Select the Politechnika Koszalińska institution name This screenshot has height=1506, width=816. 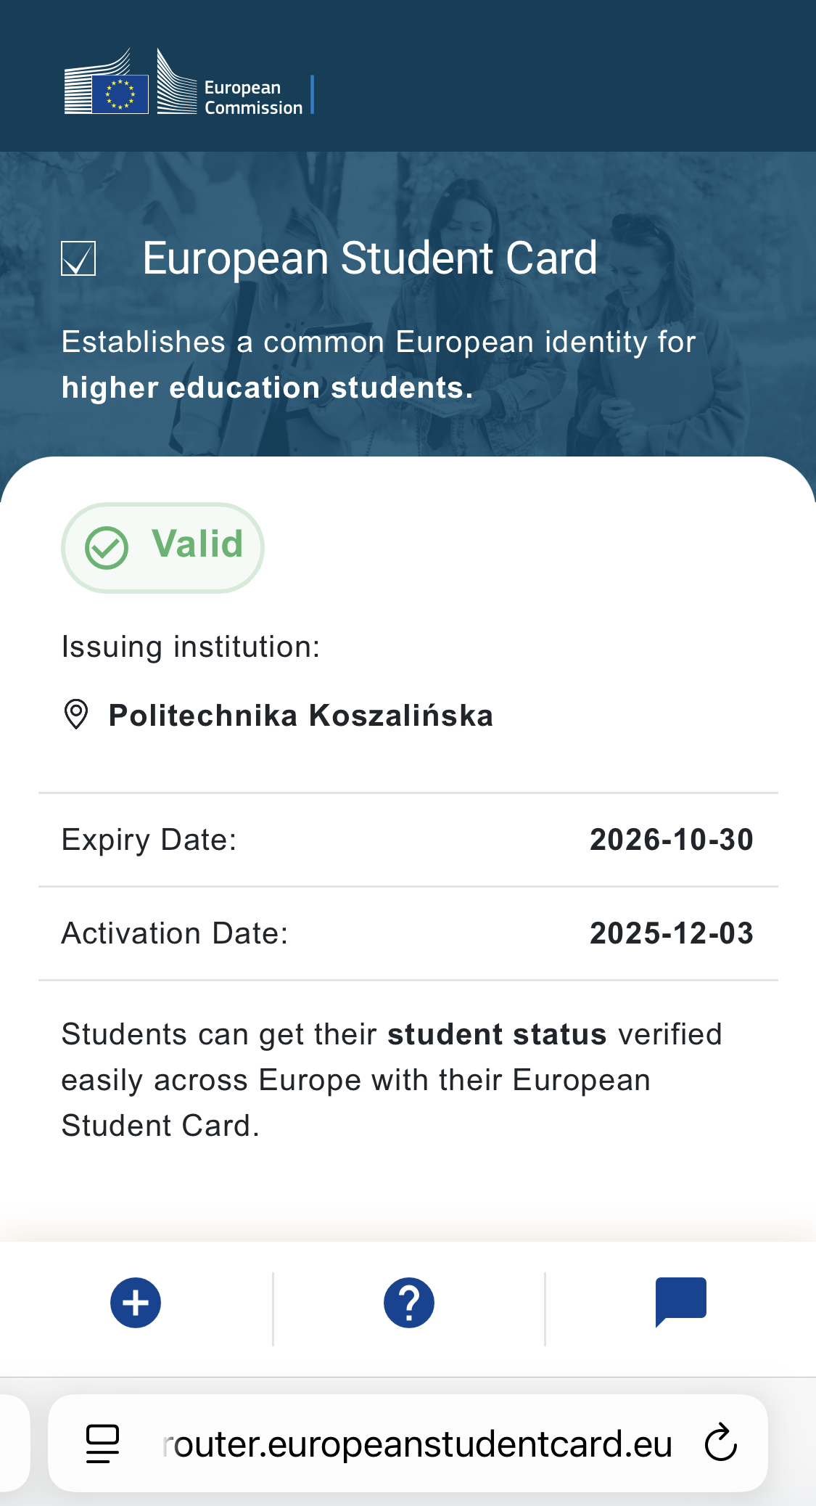coord(301,716)
